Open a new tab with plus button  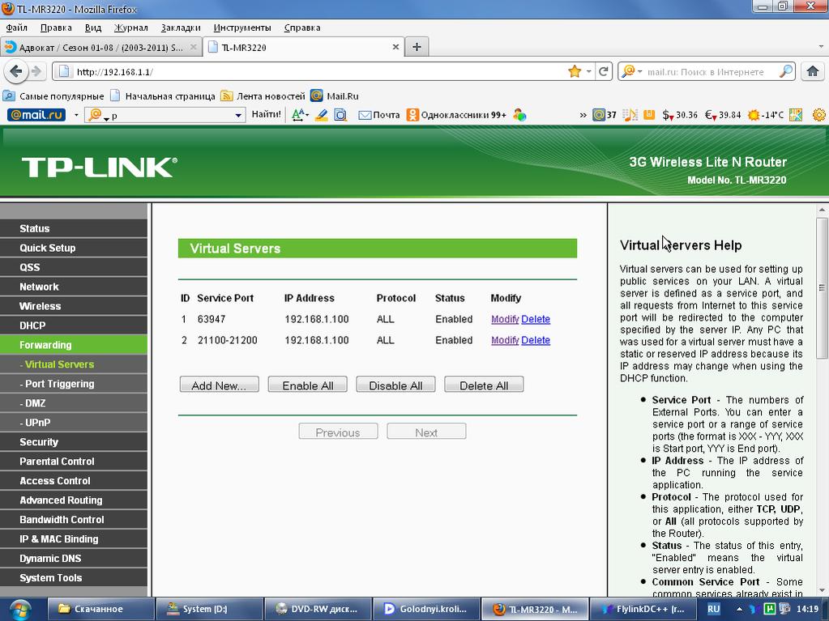point(417,47)
